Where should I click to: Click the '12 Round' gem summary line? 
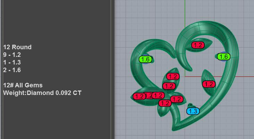pos(17,47)
